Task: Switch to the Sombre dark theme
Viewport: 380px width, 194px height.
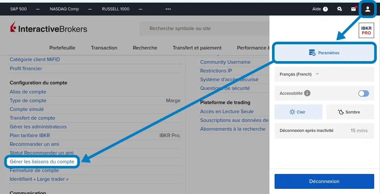Action: tap(350, 112)
